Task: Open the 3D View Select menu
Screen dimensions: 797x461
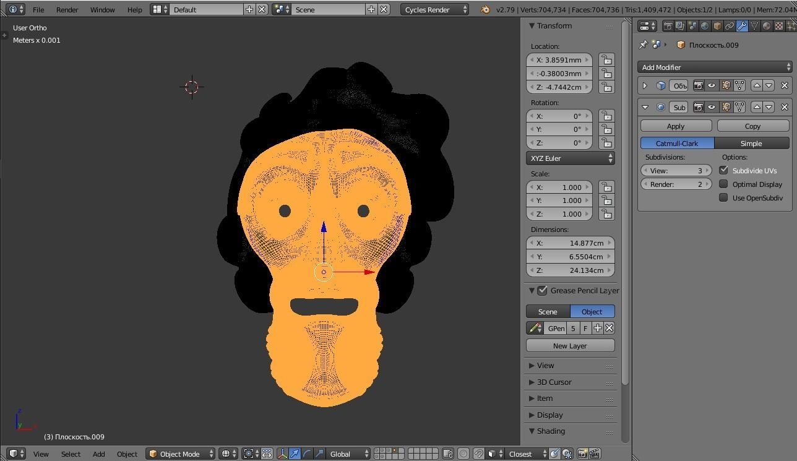Action: pos(71,454)
